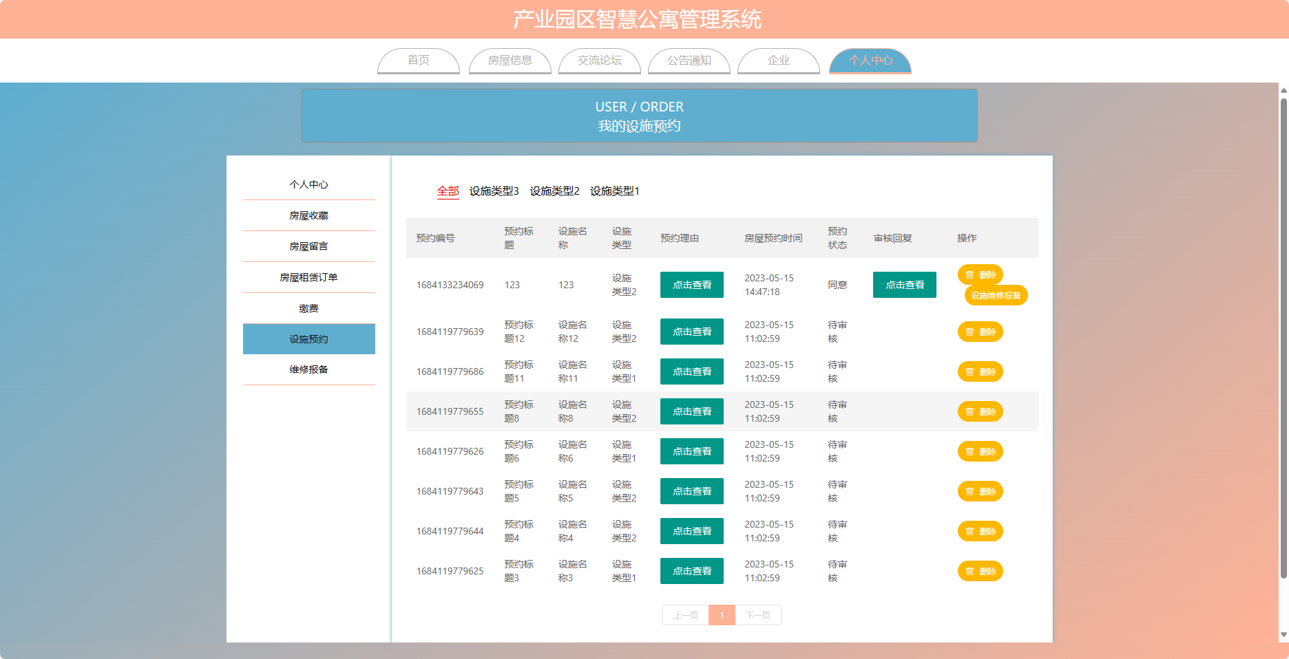
Task: Delete reservation 1684119779686
Action: pos(981,371)
